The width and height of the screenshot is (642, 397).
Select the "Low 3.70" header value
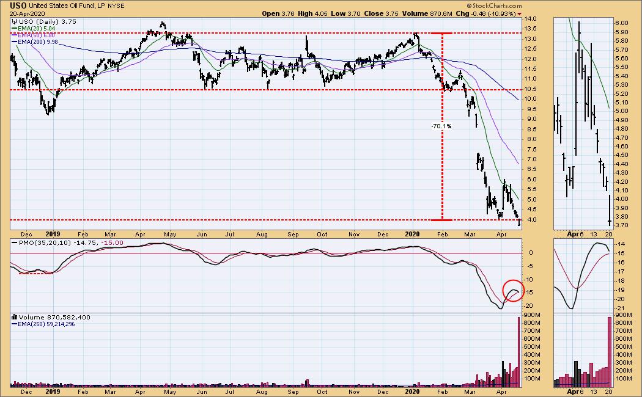tap(345, 13)
